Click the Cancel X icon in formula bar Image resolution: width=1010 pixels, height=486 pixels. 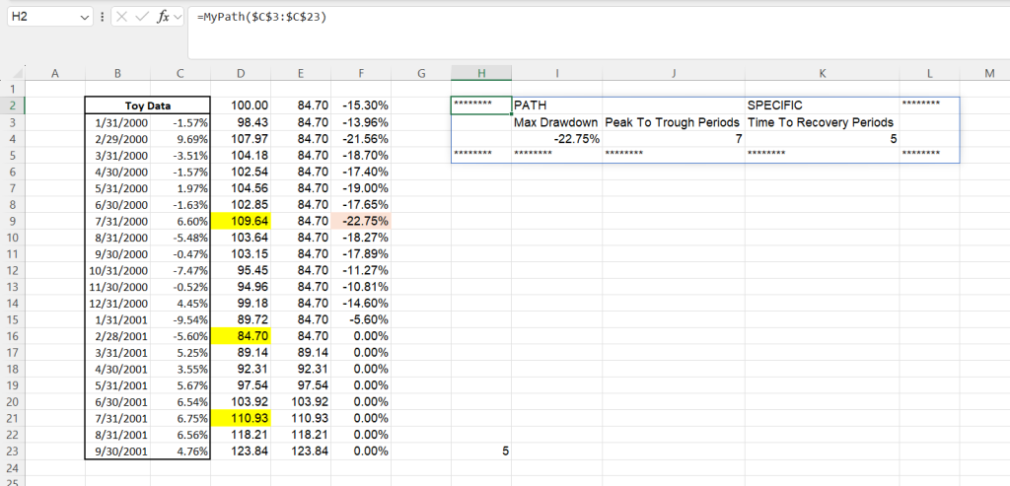tap(120, 18)
